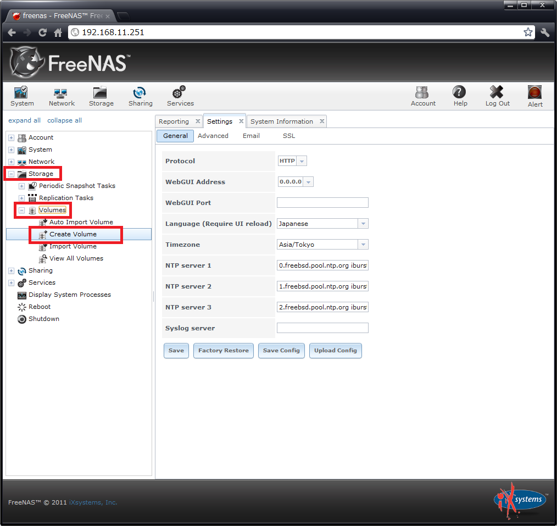Expand Periodic Snapshot Tasks node

pyautogui.click(x=21, y=186)
